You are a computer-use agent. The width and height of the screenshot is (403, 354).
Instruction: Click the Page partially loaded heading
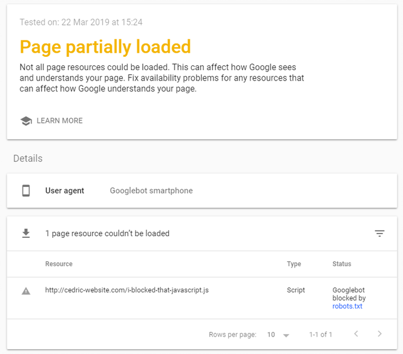tap(105, 47)
